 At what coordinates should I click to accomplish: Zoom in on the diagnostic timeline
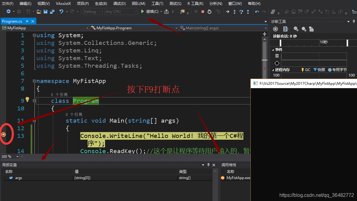[296, 29]
